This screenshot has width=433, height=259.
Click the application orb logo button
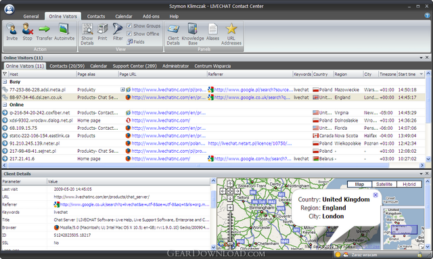9,9
